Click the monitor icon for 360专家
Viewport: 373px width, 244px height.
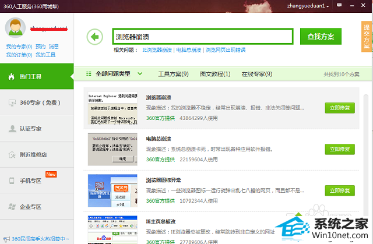click(12, 102)
